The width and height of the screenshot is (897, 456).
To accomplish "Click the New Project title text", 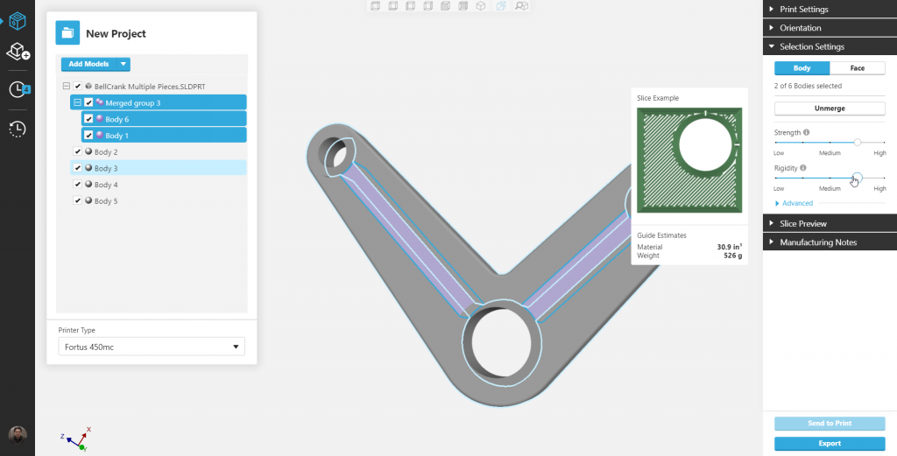I will tap(116, 34).
